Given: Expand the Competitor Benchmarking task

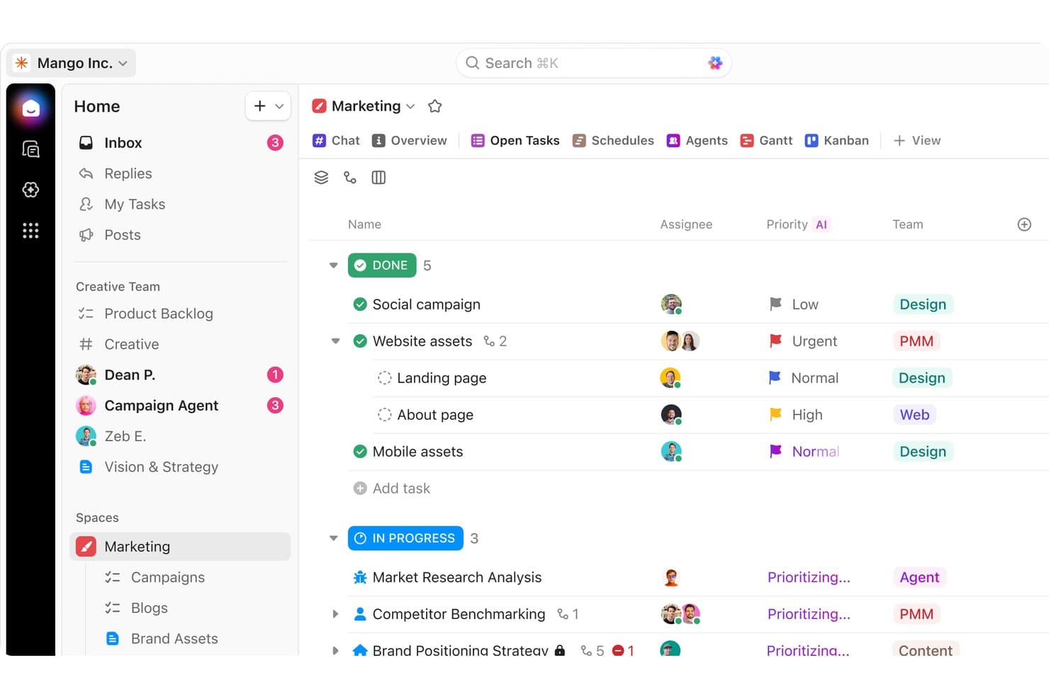Looking at the screenshot, I should (335, 614).
